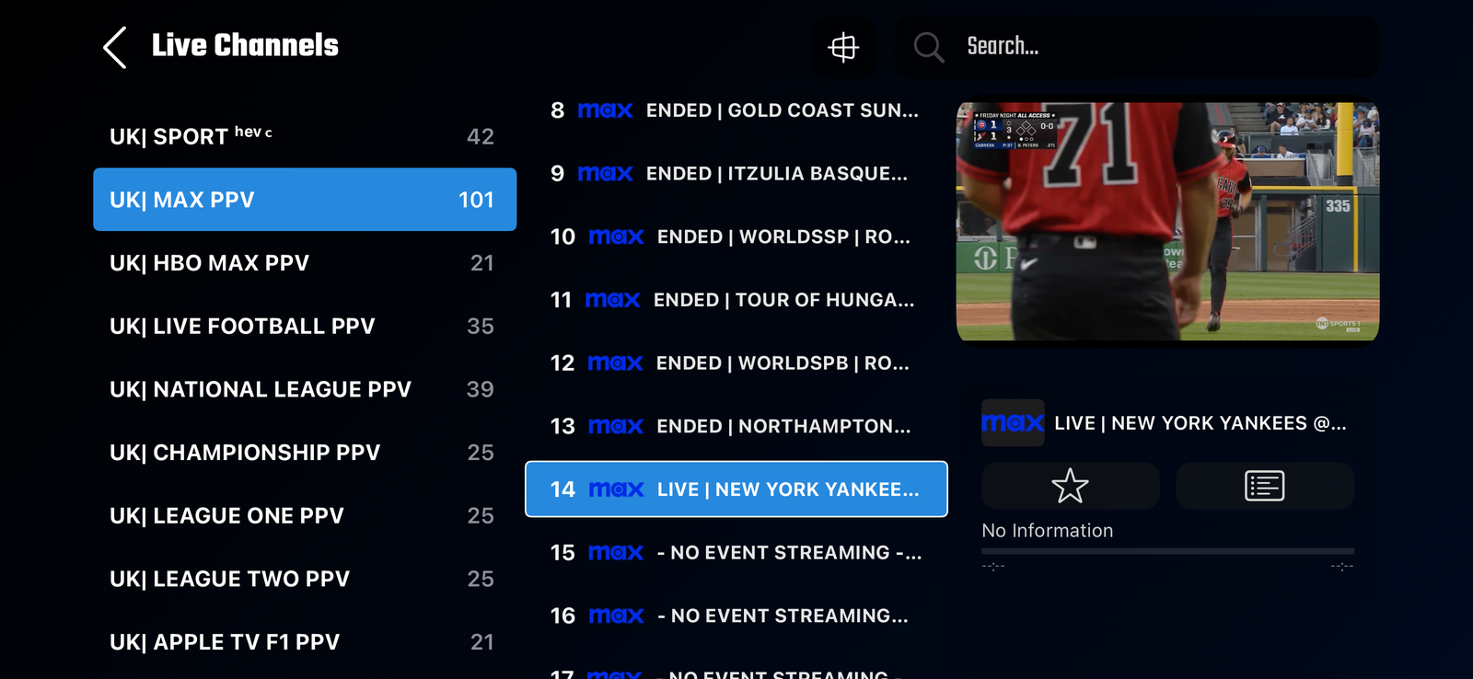Open program guide list icon

(x=1265, y=486)
